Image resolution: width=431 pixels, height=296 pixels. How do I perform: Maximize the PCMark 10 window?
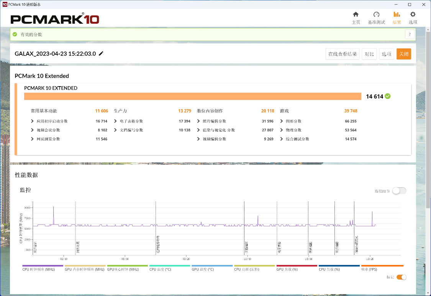[410, 4]
